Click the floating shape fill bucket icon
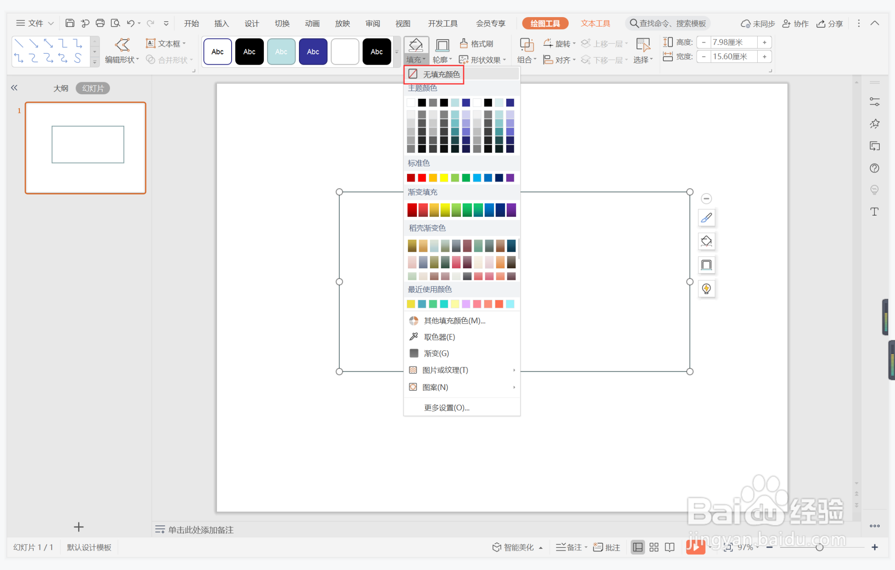Screen dimensions: 895x570 pos(706,242)
